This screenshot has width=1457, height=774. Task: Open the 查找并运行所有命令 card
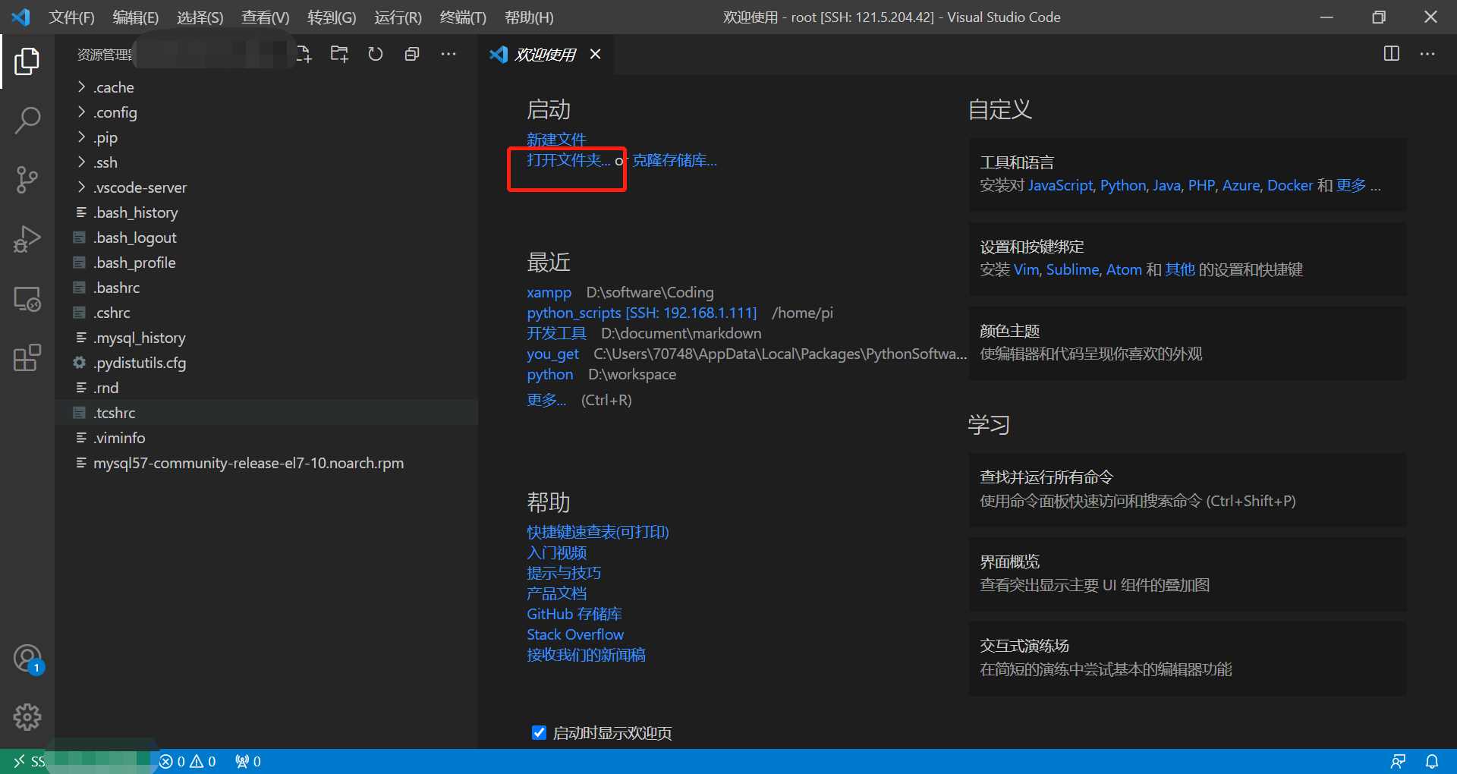[1188, 490]
